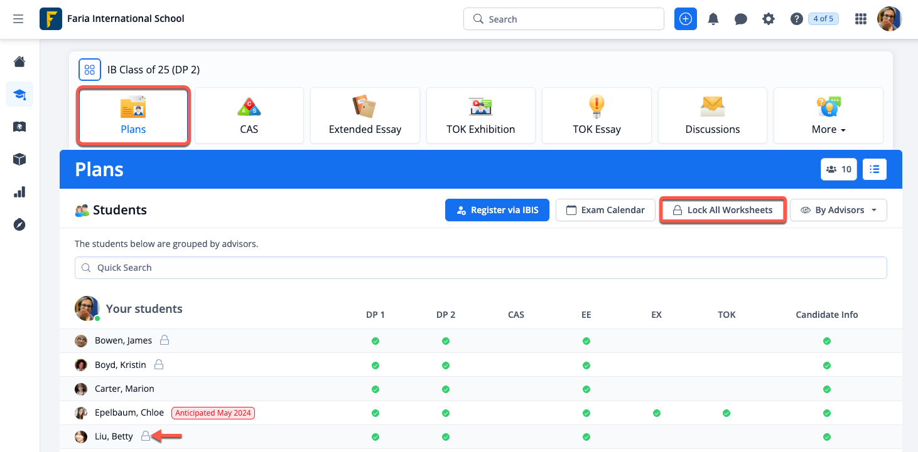Open the compass icon in sidebar
918x452 pixels.
[x=19, y=224]
